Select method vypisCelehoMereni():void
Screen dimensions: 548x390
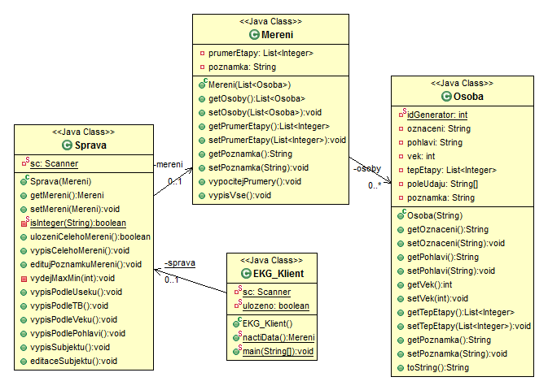[x=80, y=250]
